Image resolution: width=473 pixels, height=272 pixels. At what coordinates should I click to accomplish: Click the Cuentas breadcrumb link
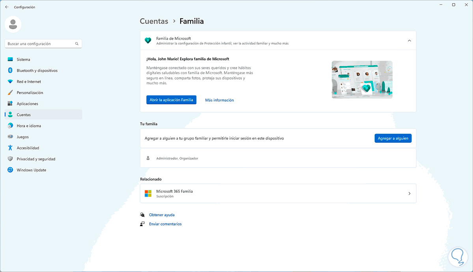point(154,21)
